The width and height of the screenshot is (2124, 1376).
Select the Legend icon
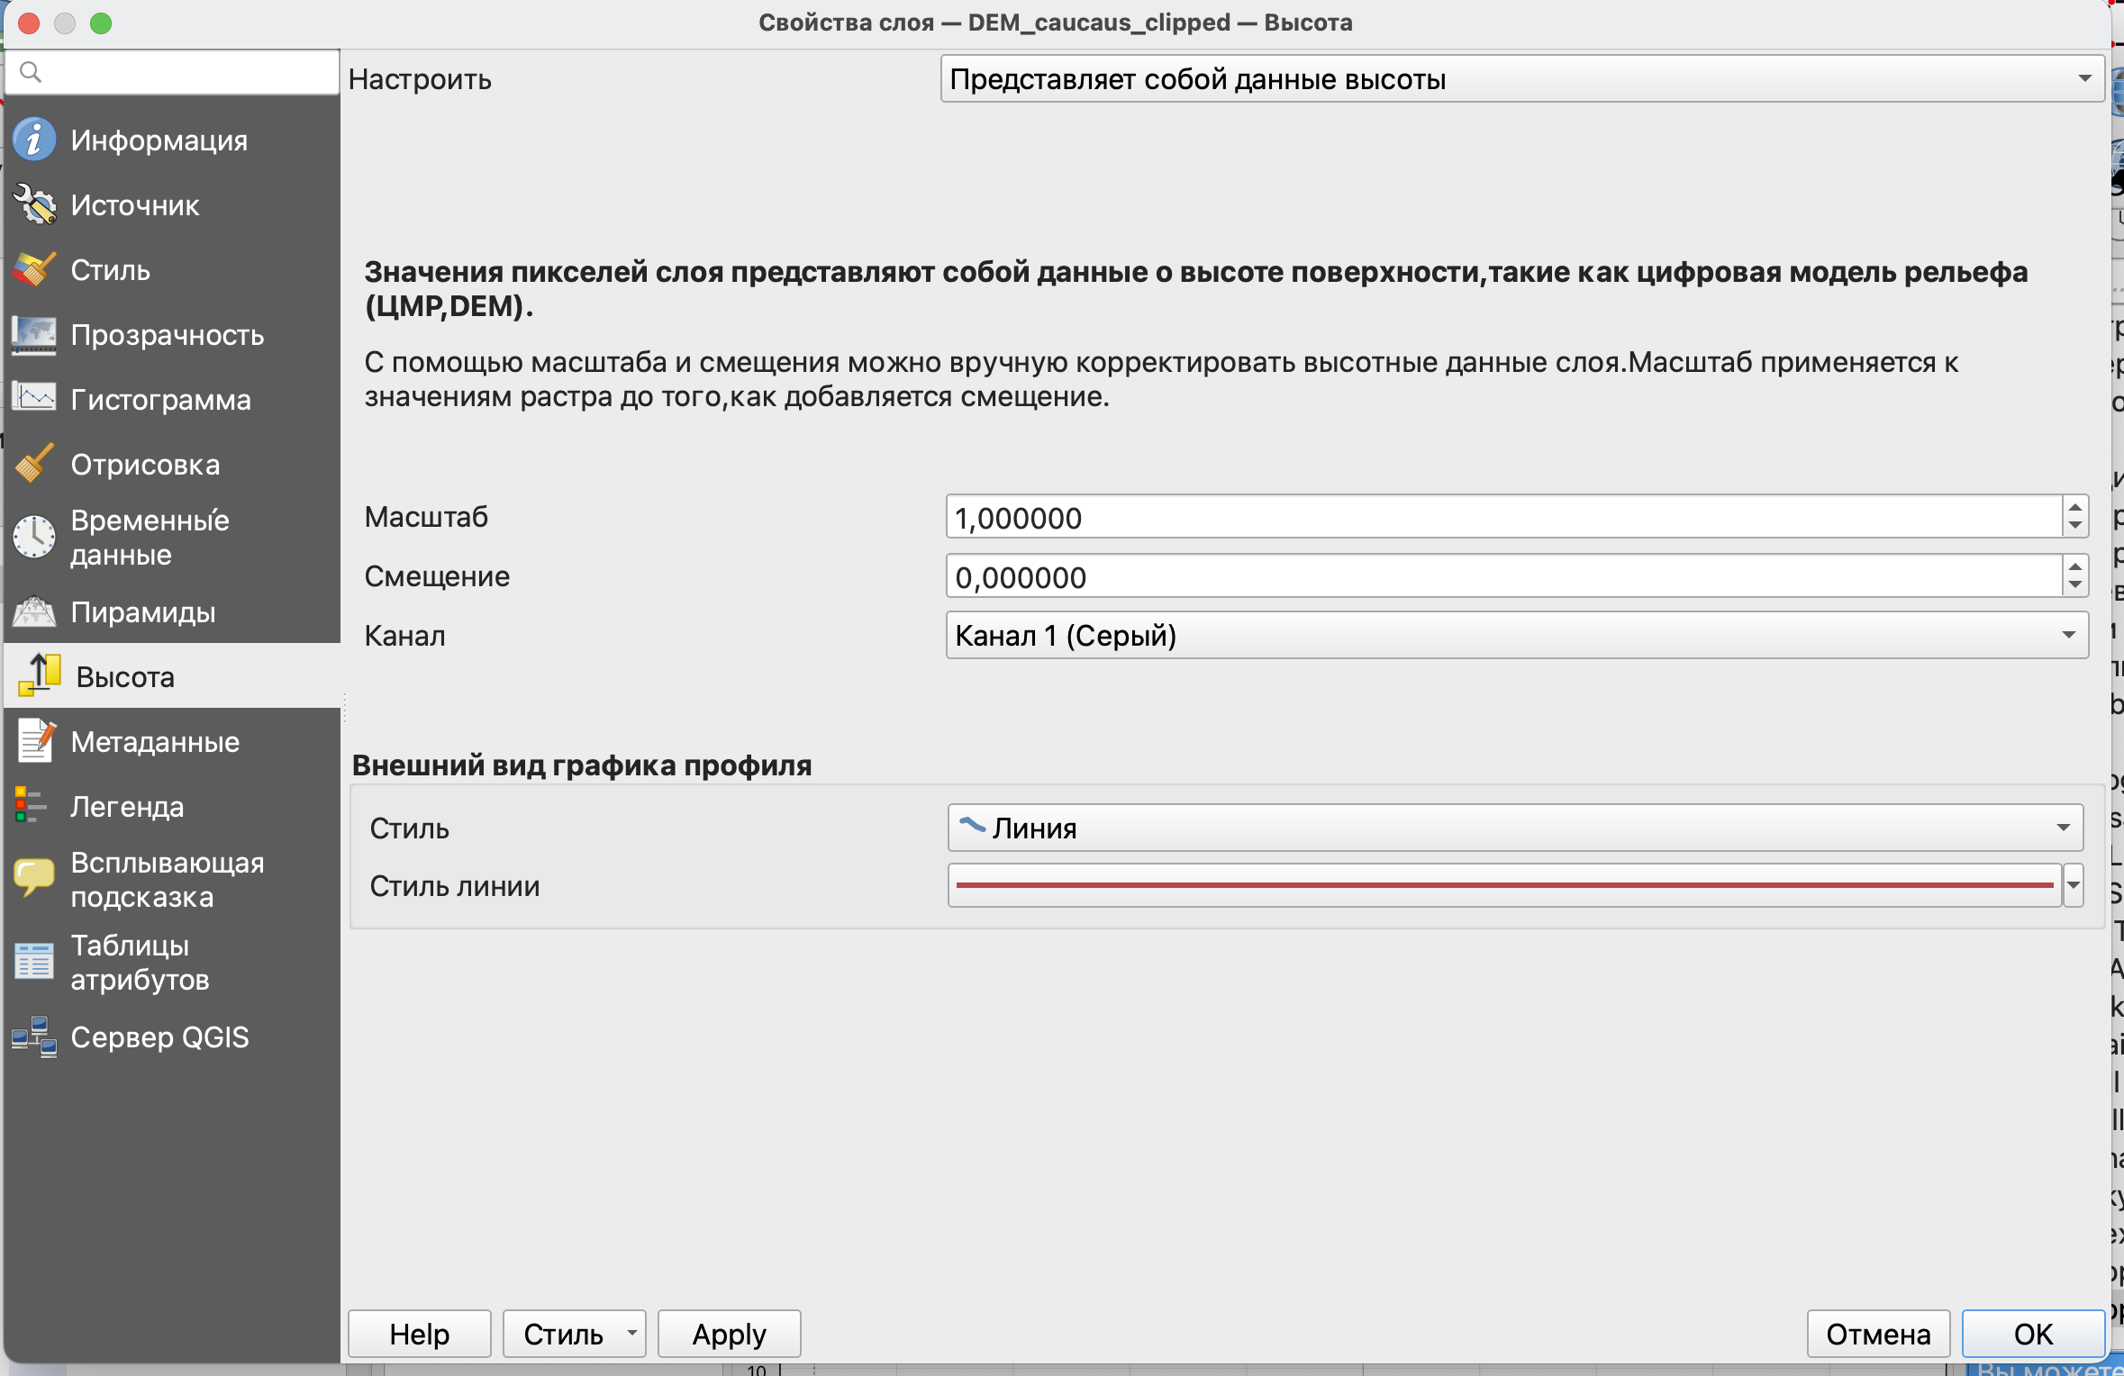tap(31, 806)
